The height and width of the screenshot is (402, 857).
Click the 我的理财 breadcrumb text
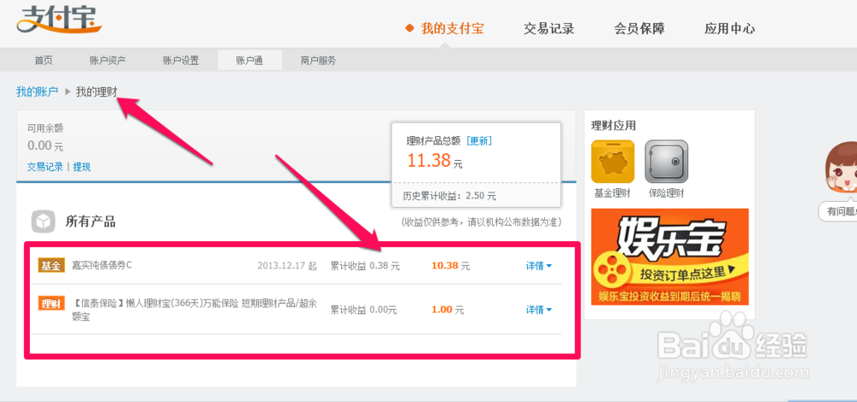coord(96,92)
